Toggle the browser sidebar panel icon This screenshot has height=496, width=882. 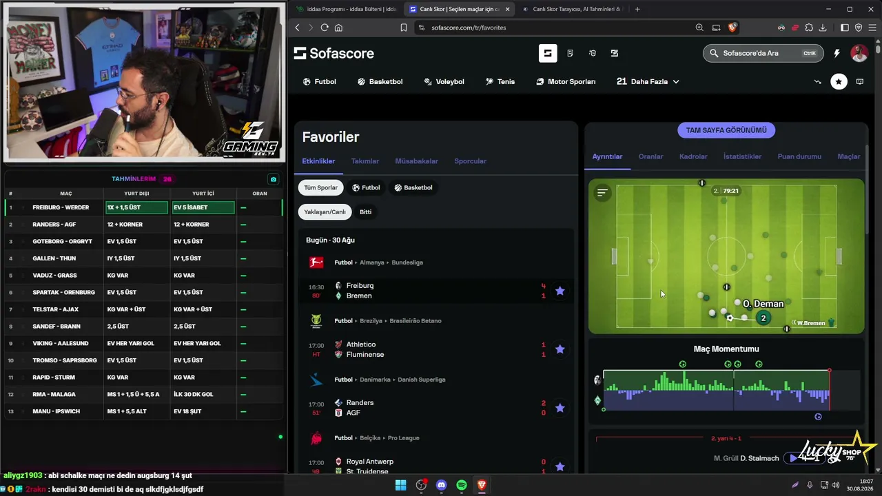pyautogui.click(x=845, y=28)
